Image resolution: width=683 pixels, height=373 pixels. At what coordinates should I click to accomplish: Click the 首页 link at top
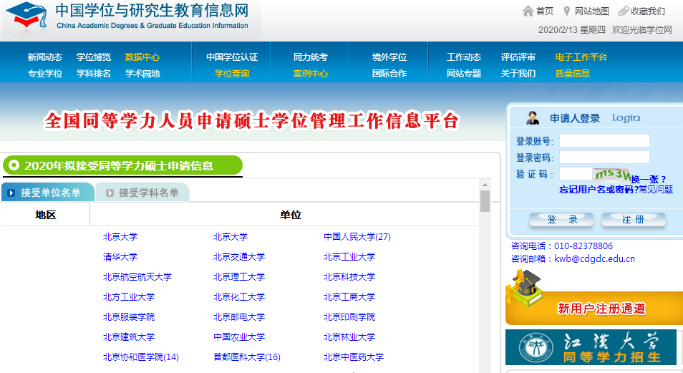[x=545, y=11]
